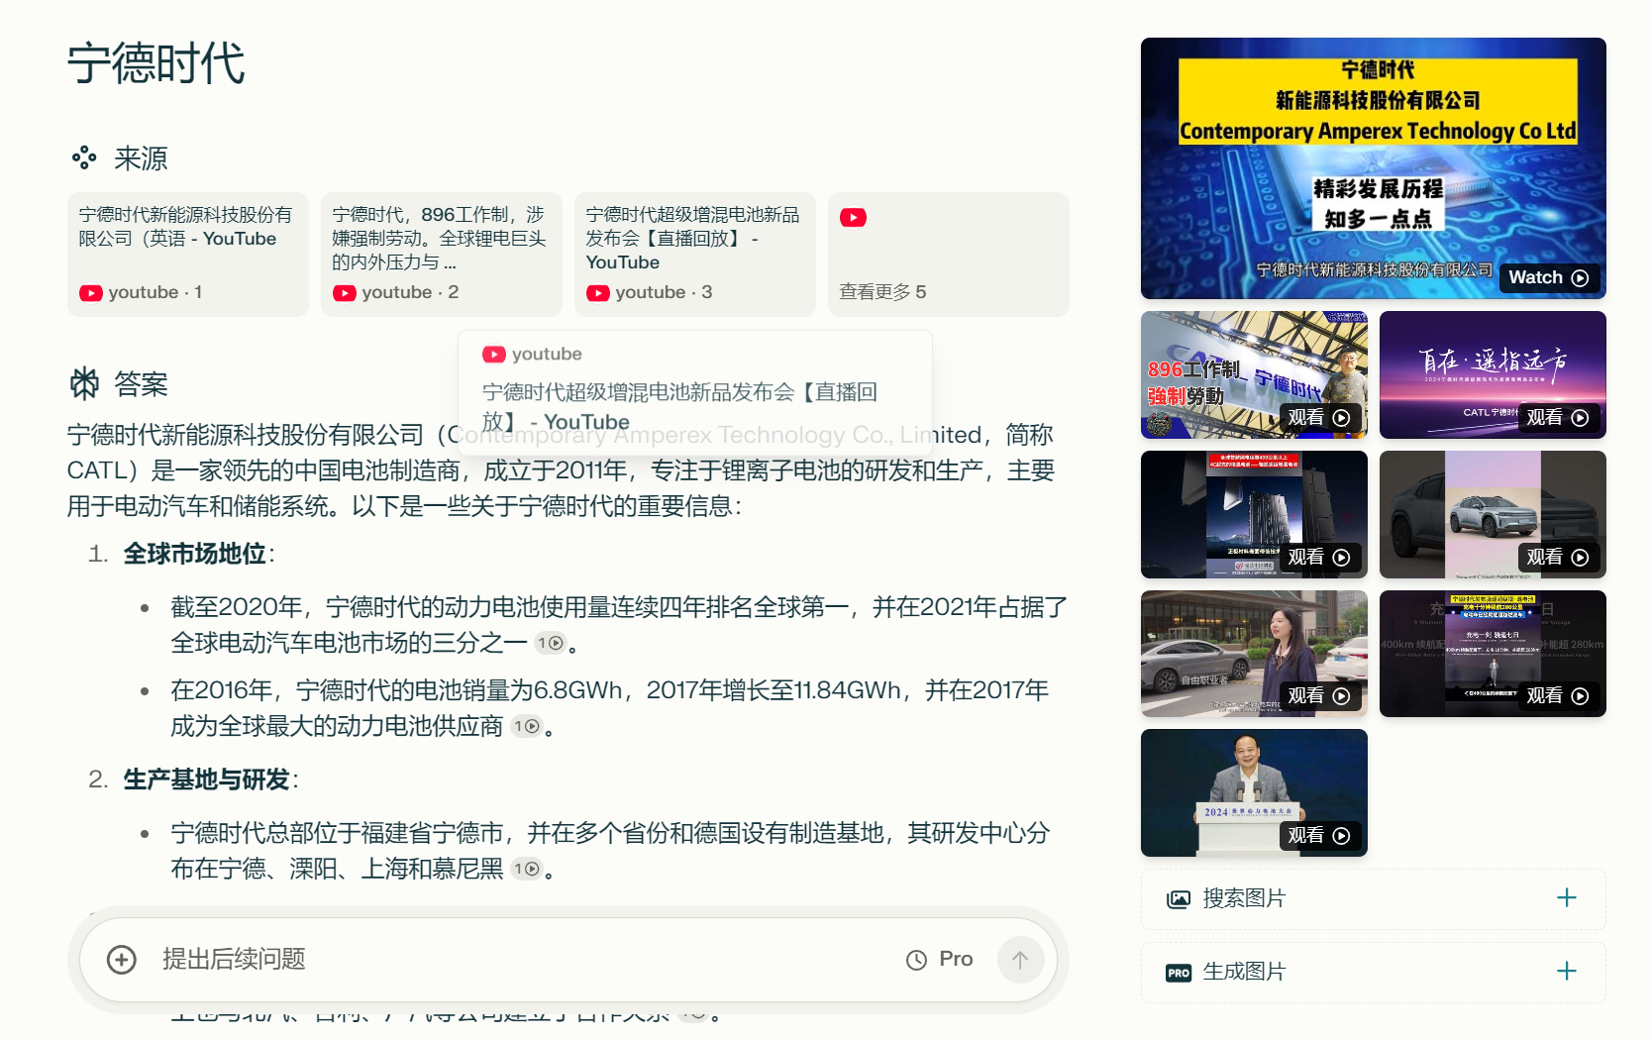
Task: Toggle the Pro search mode
Action: (x=940, y=960)
